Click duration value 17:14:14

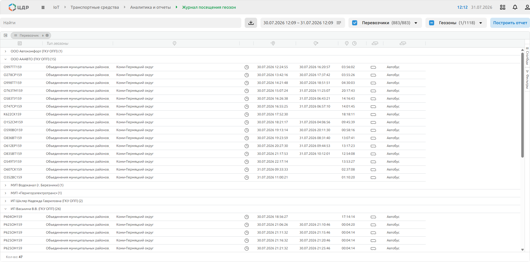coord(348,217)
